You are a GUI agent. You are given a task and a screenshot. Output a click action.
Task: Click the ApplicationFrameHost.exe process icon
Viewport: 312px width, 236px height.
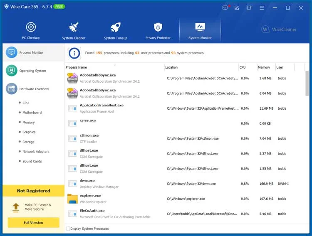[x=72, y=108]
